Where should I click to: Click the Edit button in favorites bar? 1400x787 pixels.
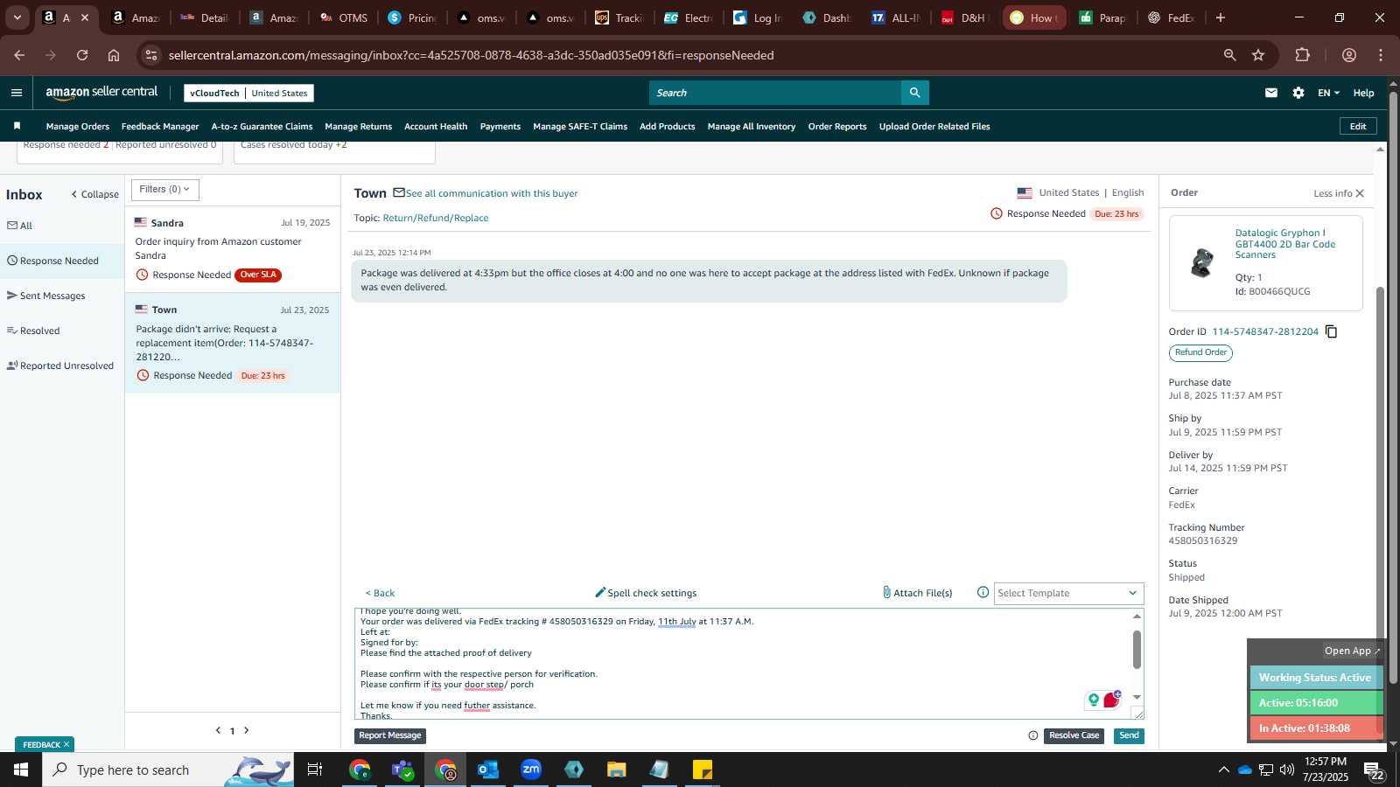pyautogui.click(x=1358, y=126)
